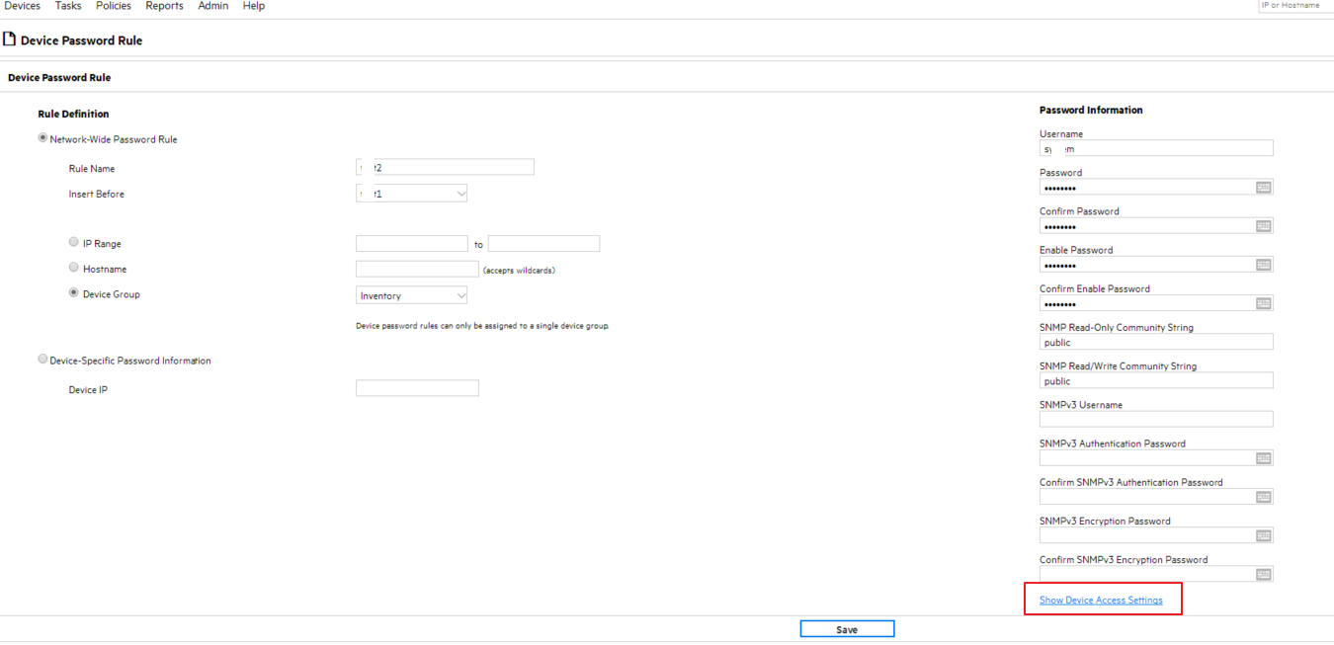This screenshot has height=645, width=1334.
Task: Select the Device Group radio button
Action: (x=73, y=293)
